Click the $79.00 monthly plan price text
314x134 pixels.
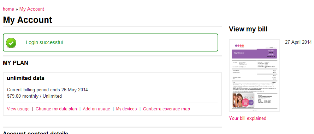[34, 96]
